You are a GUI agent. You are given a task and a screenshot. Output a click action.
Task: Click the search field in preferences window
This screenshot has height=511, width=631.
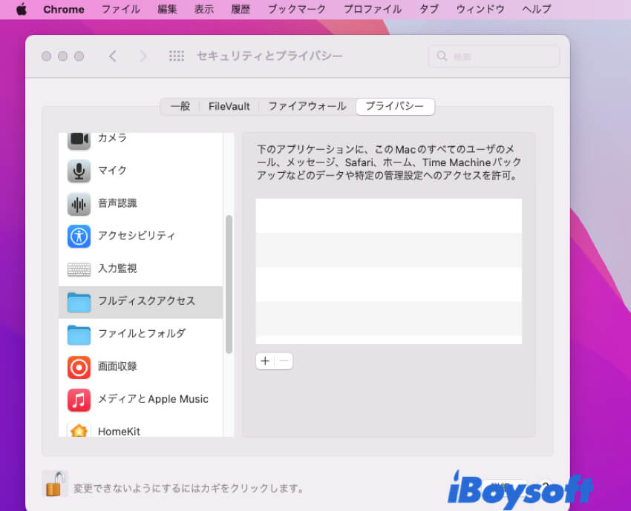pyautogui.click(x=494, y=56)
